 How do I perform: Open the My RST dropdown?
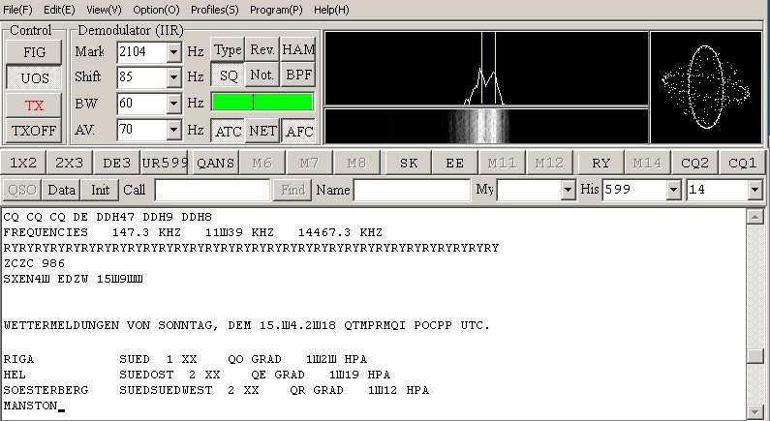pos(569,190)
